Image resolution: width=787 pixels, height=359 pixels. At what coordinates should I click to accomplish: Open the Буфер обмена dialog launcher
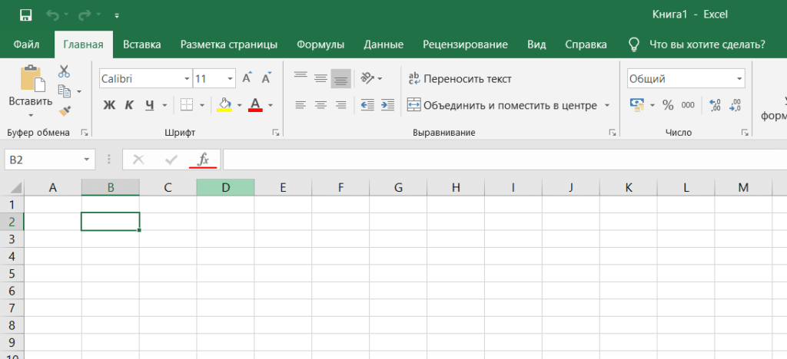point(85,133)
